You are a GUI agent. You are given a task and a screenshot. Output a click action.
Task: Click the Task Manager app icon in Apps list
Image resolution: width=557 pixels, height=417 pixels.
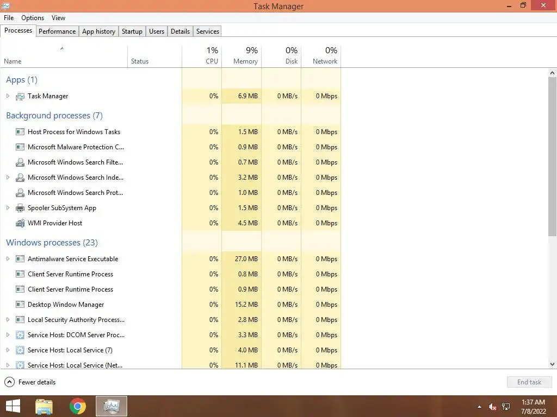(x=20, y=96)
